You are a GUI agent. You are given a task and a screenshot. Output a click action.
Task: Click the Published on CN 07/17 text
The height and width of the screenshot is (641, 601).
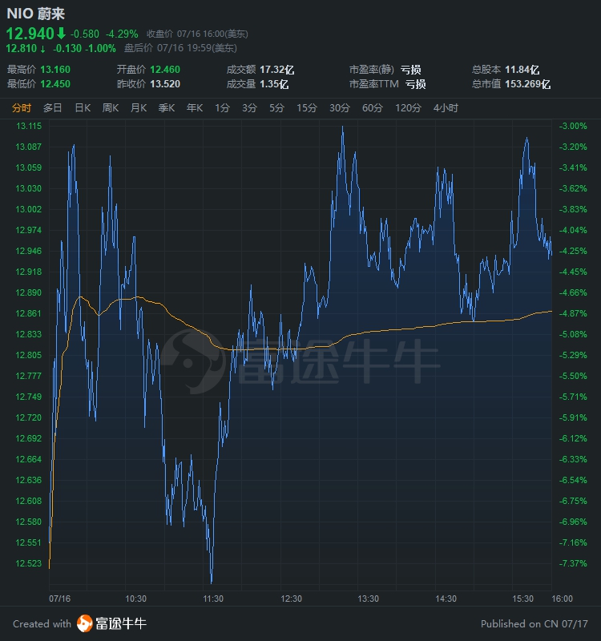click(x=534, y=624)
